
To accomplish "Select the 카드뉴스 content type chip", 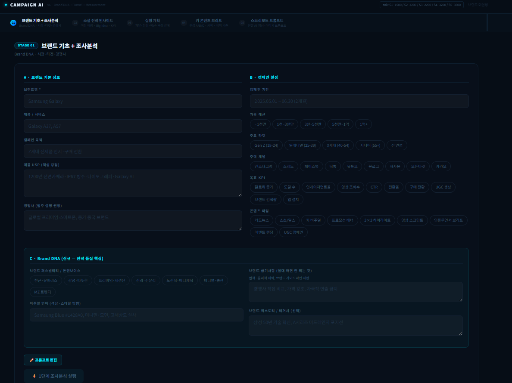I will click(262, 220).
